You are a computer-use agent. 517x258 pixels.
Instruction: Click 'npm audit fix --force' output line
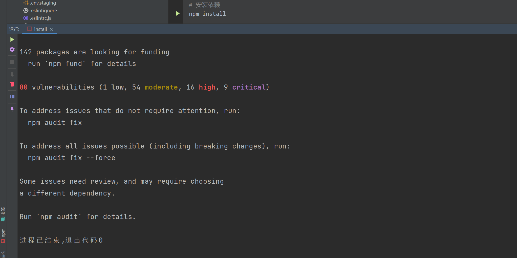[72, 158]
